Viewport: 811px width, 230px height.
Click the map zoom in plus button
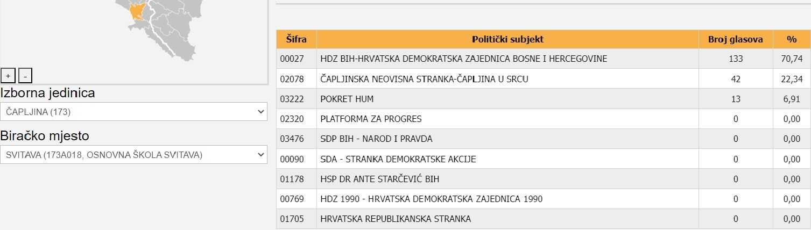[8, 76]
